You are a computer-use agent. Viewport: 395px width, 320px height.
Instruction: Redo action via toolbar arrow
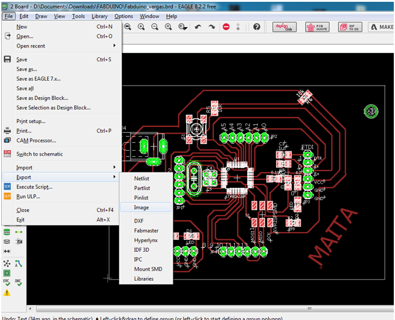(x=211, y=27)
